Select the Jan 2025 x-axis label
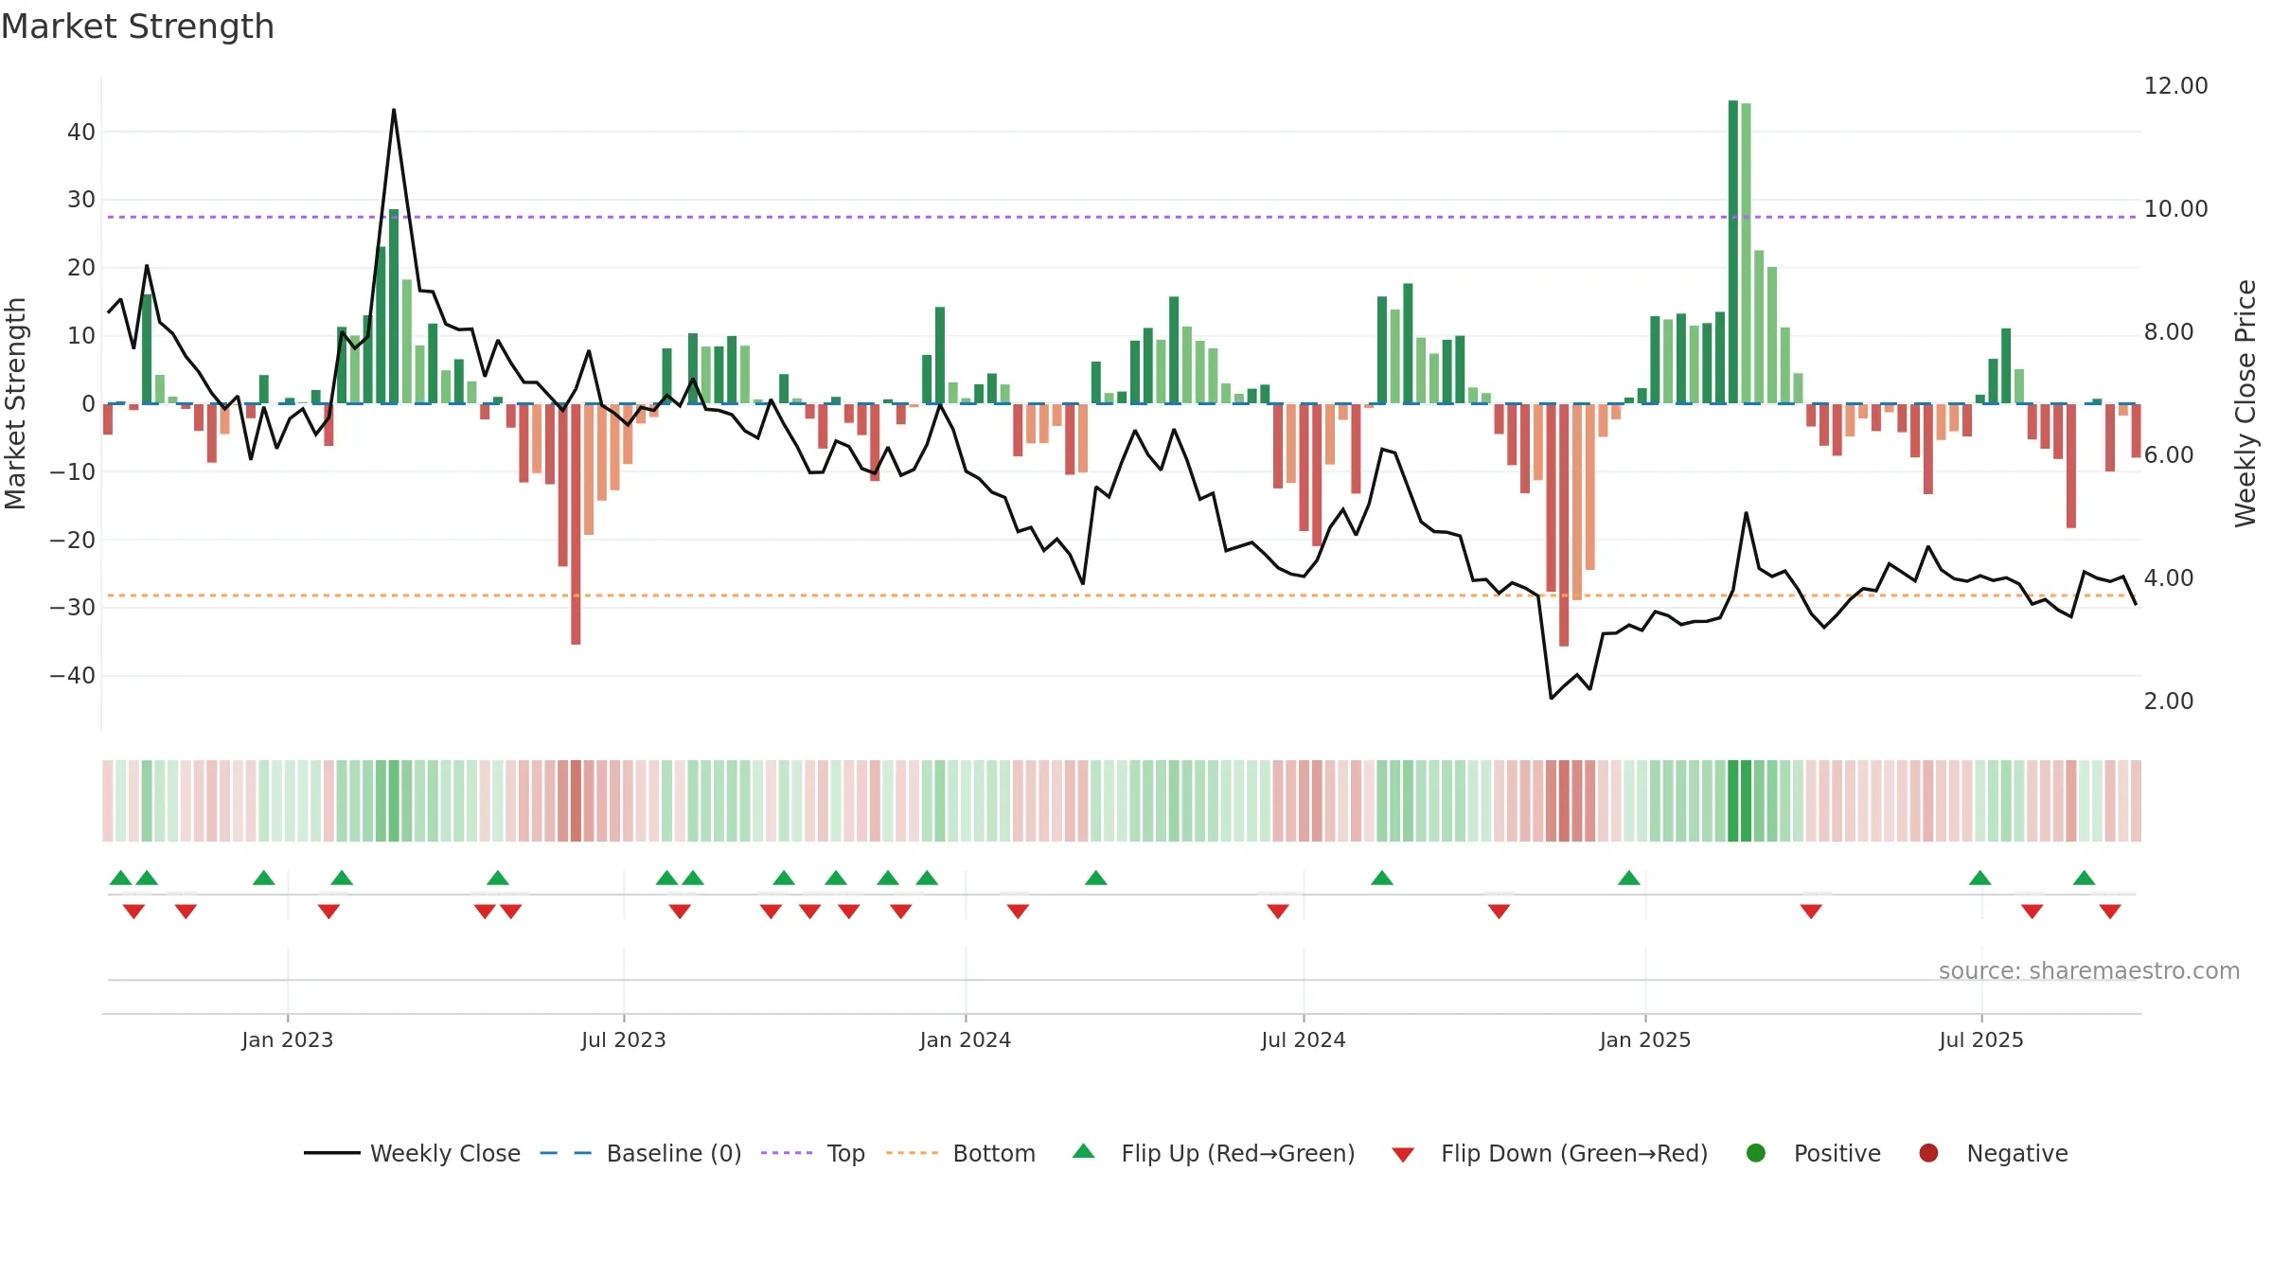This screenshot has height=1278, width=2272. pyautogui.click(x=1644, y=1039)
